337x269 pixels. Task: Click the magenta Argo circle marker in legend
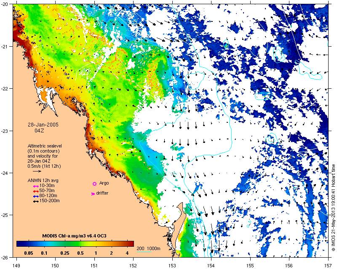click(94, 184)
